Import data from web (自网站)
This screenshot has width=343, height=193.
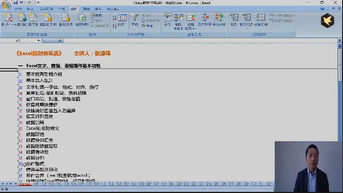(22, 20)
